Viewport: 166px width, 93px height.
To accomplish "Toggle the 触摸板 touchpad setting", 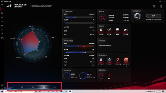I will (x=117, y=32).
